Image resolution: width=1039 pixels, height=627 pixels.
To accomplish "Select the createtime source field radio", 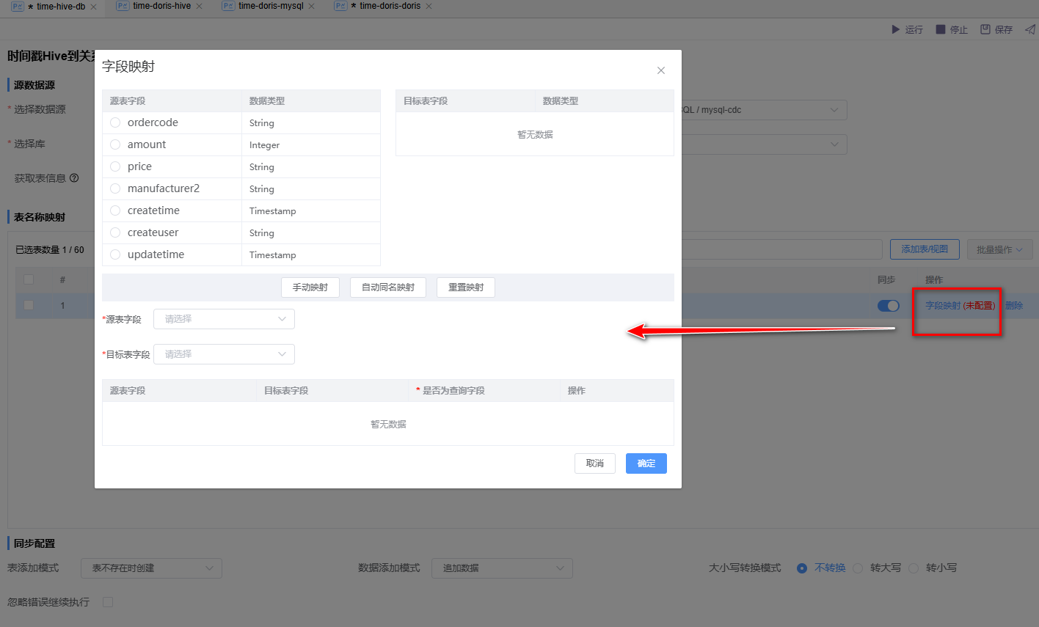I will pyautogui.click(x=115, y=210).
